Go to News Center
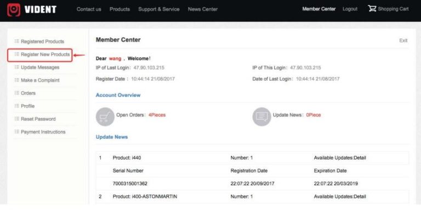421x210 pixels. coord(203,9)
